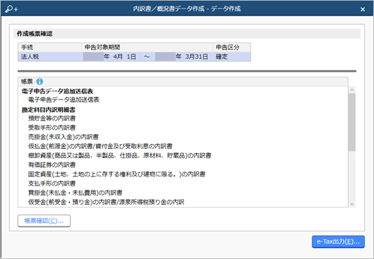
Task: Select 仮受金(前受金・預り金)の内訳書 item
Action: [106, 202]
